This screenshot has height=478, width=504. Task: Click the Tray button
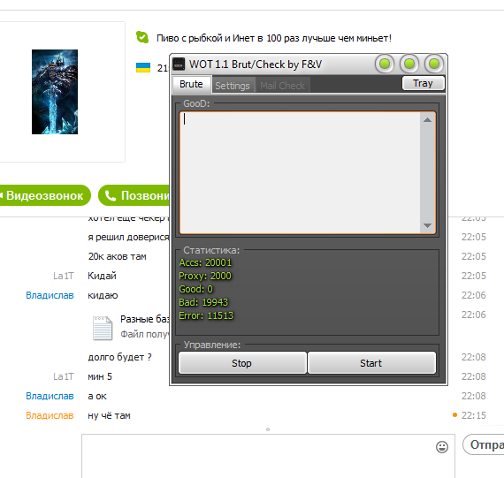click(x=423, y=83)
